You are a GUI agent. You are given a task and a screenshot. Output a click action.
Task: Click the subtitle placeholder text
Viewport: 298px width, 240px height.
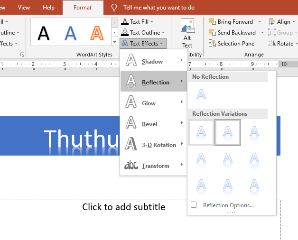point(124,207)
